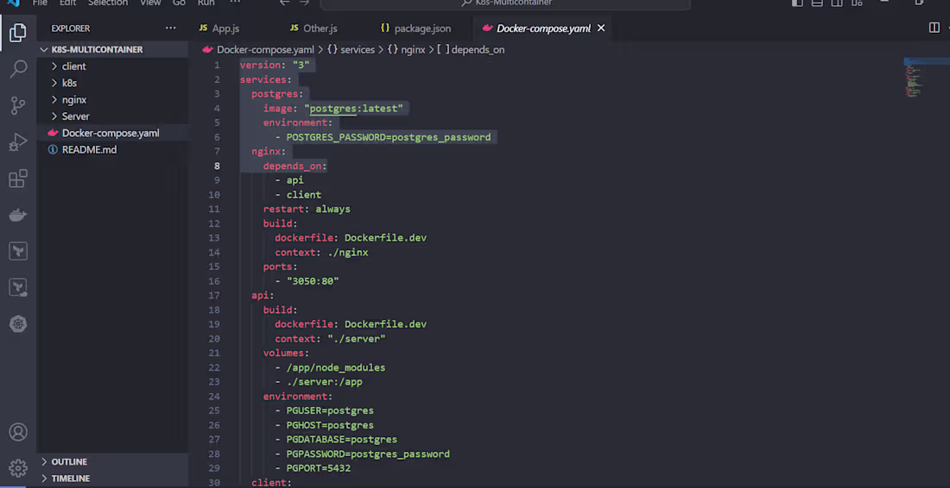Click the go back arrow in title bar

(x=284, y=3)
